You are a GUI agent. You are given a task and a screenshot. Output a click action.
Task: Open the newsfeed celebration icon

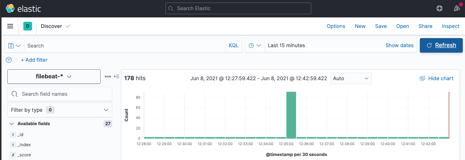[x=457, y=8]
